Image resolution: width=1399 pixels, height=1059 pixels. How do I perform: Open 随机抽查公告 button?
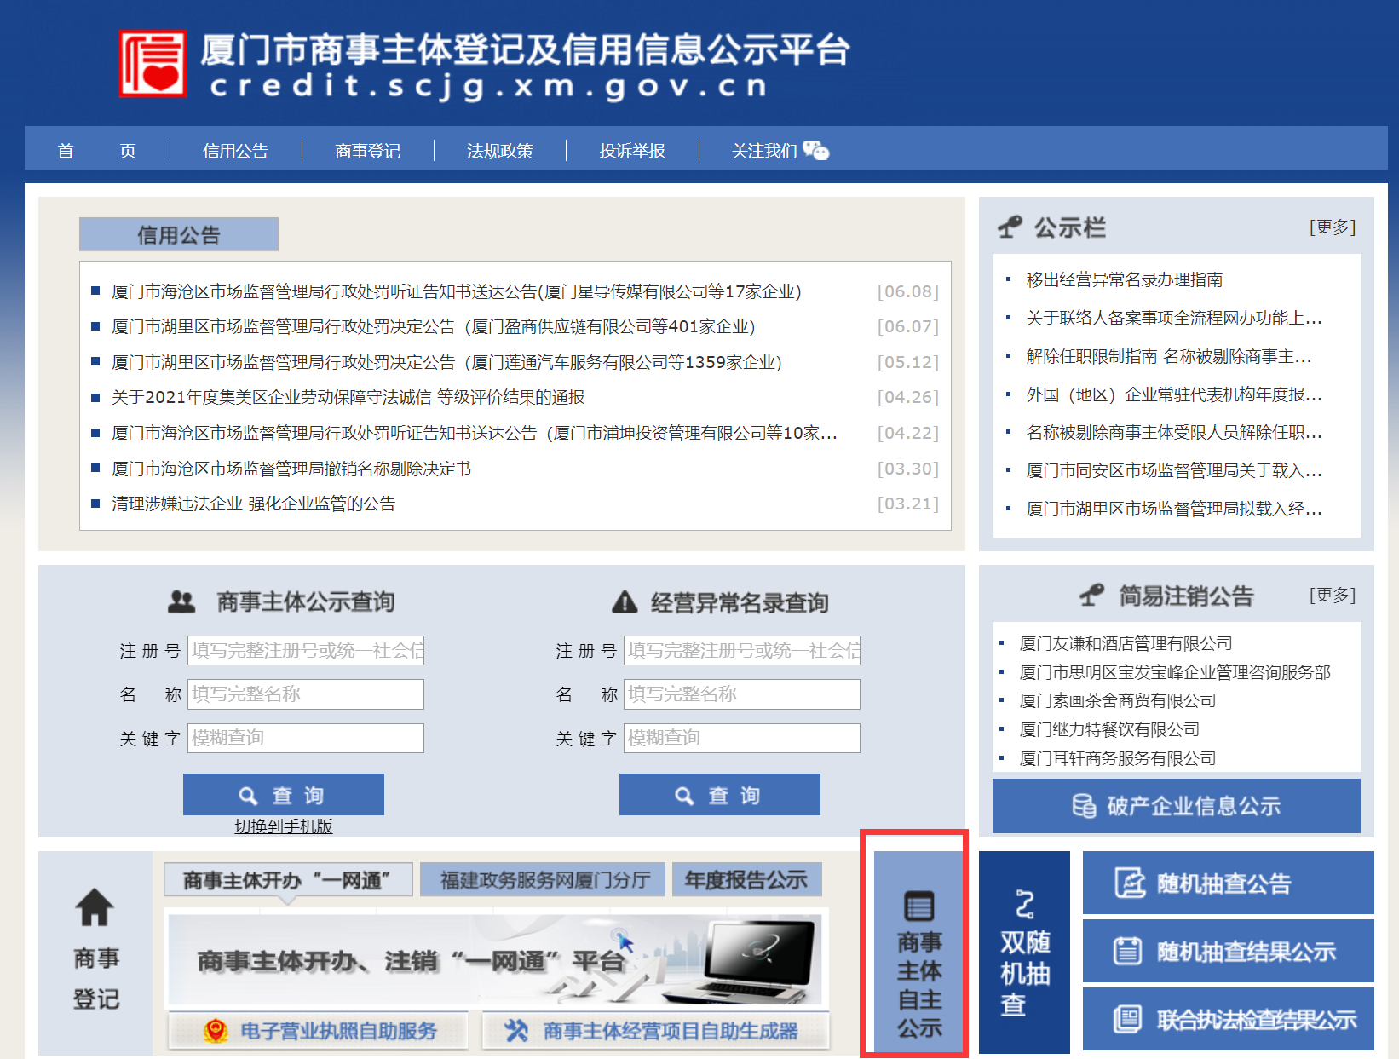(1229, 883)
